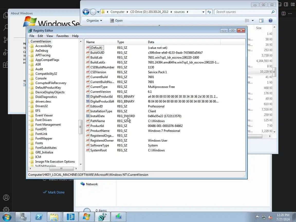
Task: Select the DigitalProductId binary value icon
Action: pos(88,96)
